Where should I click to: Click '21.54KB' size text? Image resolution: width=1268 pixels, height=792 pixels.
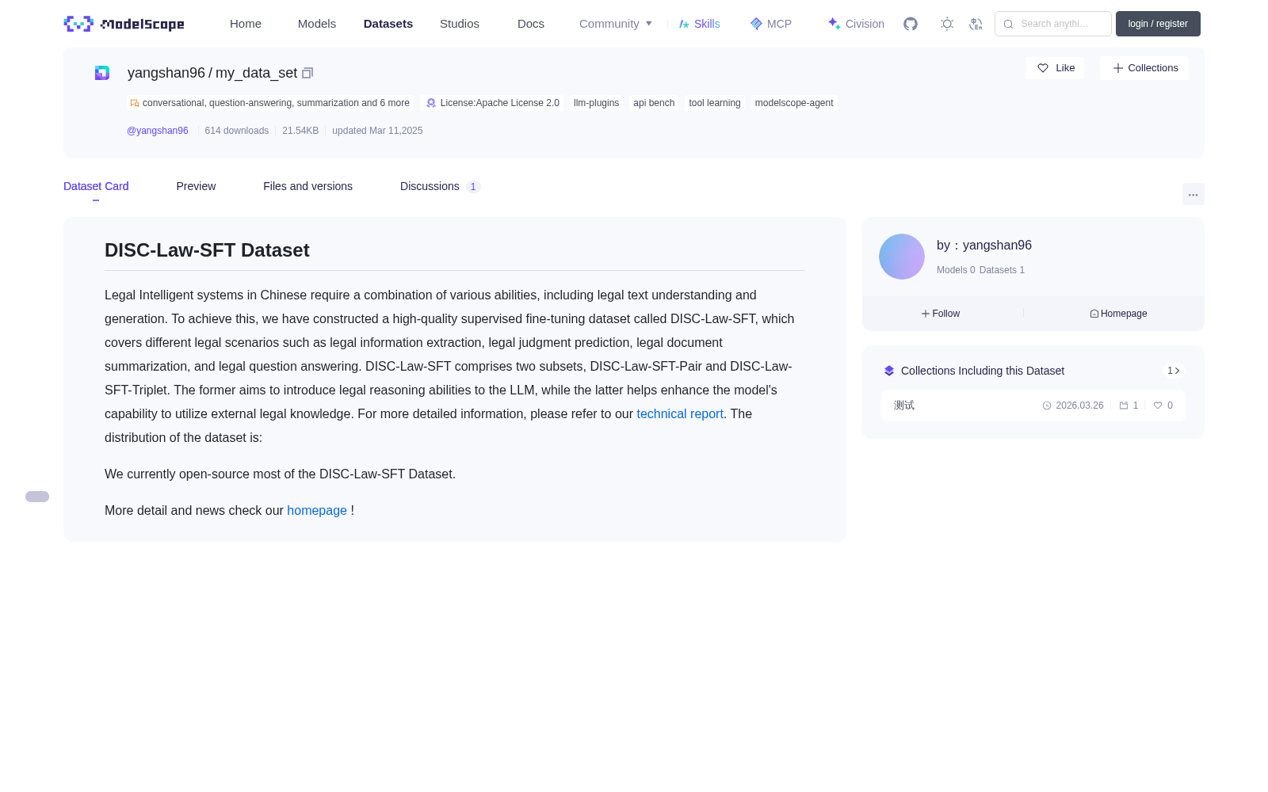pos(300,131)
